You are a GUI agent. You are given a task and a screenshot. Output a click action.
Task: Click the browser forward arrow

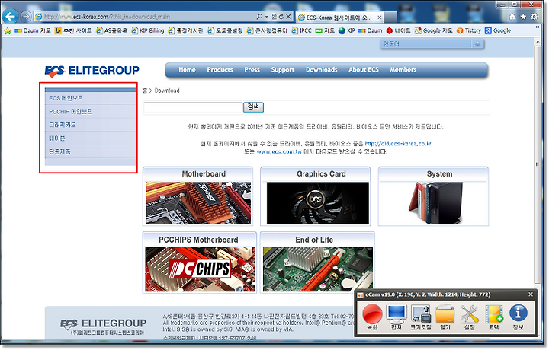pos(26,16)
